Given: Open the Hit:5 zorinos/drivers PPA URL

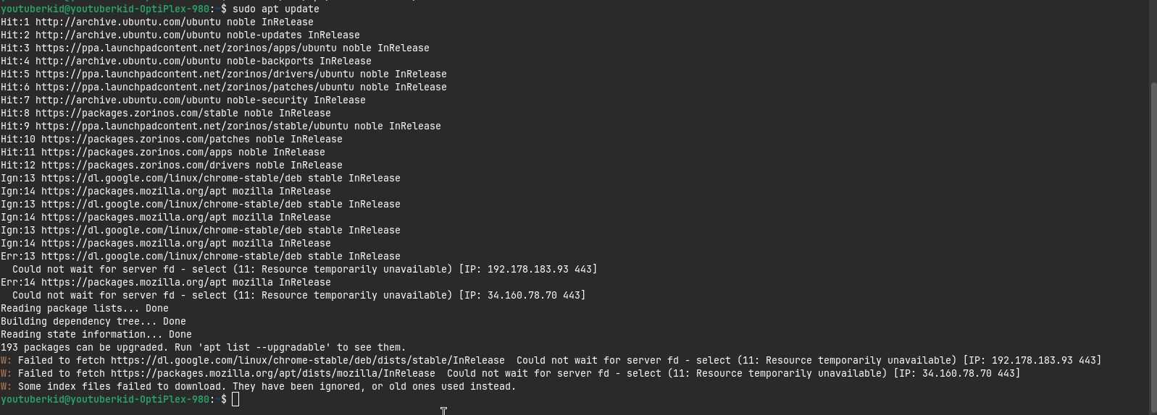Looking at the screenshot, I should coord(195,74).
